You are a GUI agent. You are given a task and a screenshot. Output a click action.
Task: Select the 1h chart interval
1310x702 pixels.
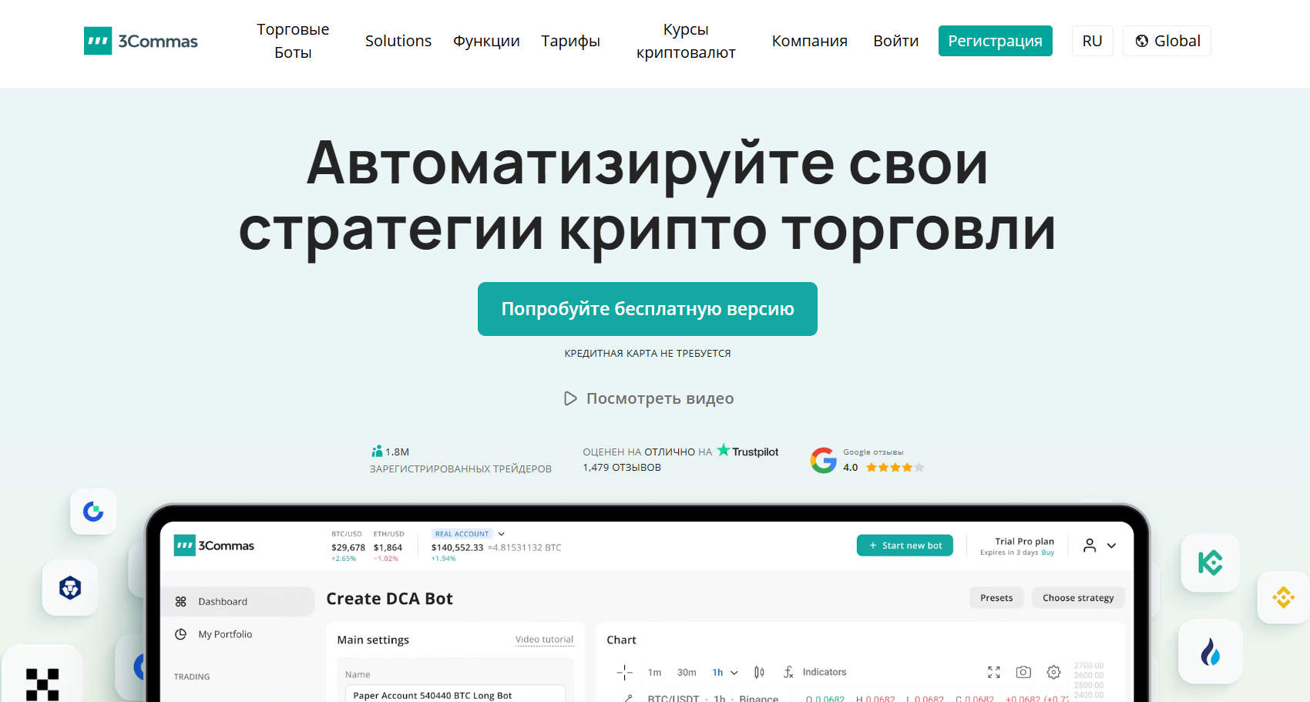coord(717,673)
